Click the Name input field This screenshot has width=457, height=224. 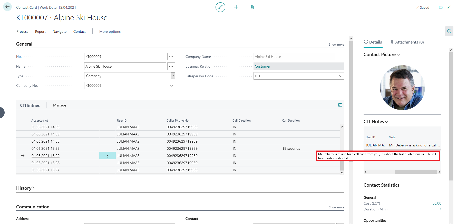point(125,66)
